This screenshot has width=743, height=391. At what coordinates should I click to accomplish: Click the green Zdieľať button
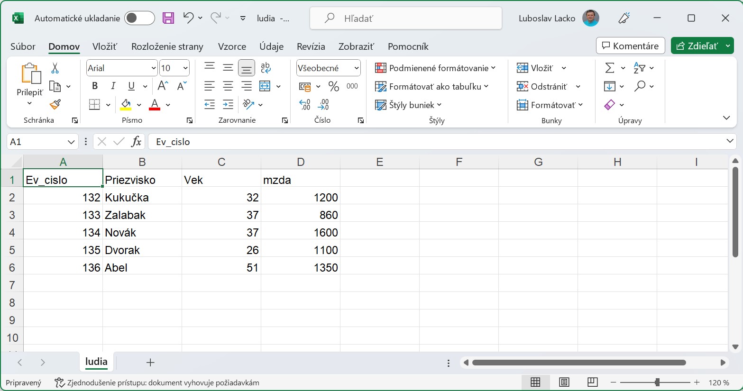[x=697, y=46]
